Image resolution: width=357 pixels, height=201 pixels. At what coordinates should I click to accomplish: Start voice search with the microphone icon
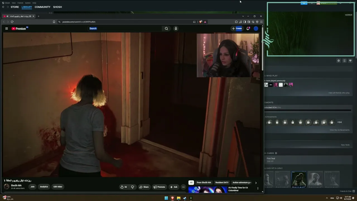point(176,28)
